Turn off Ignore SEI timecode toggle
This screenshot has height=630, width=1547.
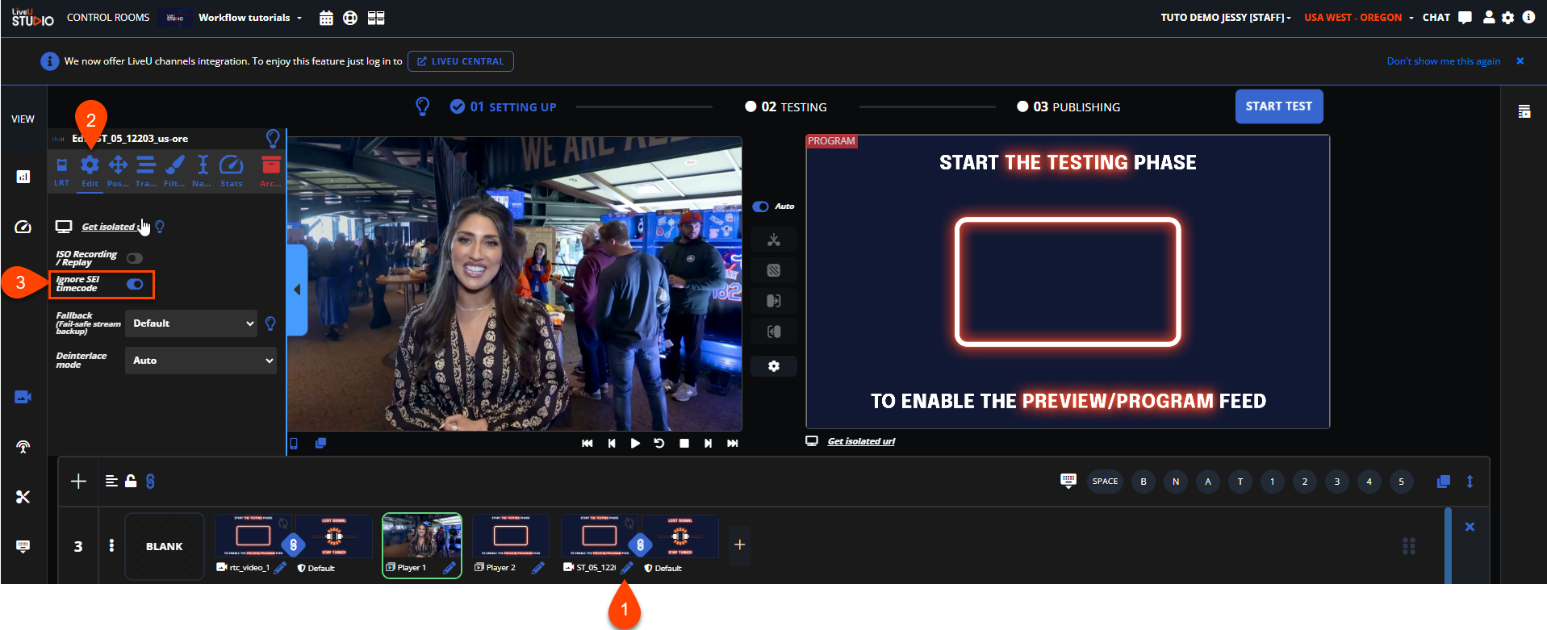[135, 284]
